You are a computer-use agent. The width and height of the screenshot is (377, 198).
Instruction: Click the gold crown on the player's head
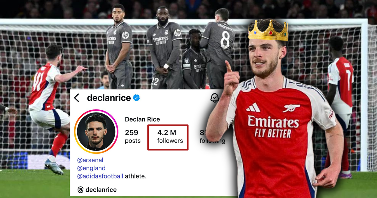(x=268, y=31)
